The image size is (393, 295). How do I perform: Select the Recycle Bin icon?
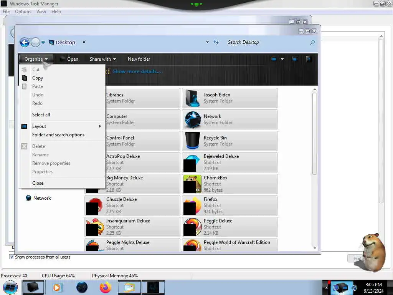pos(193,141)
